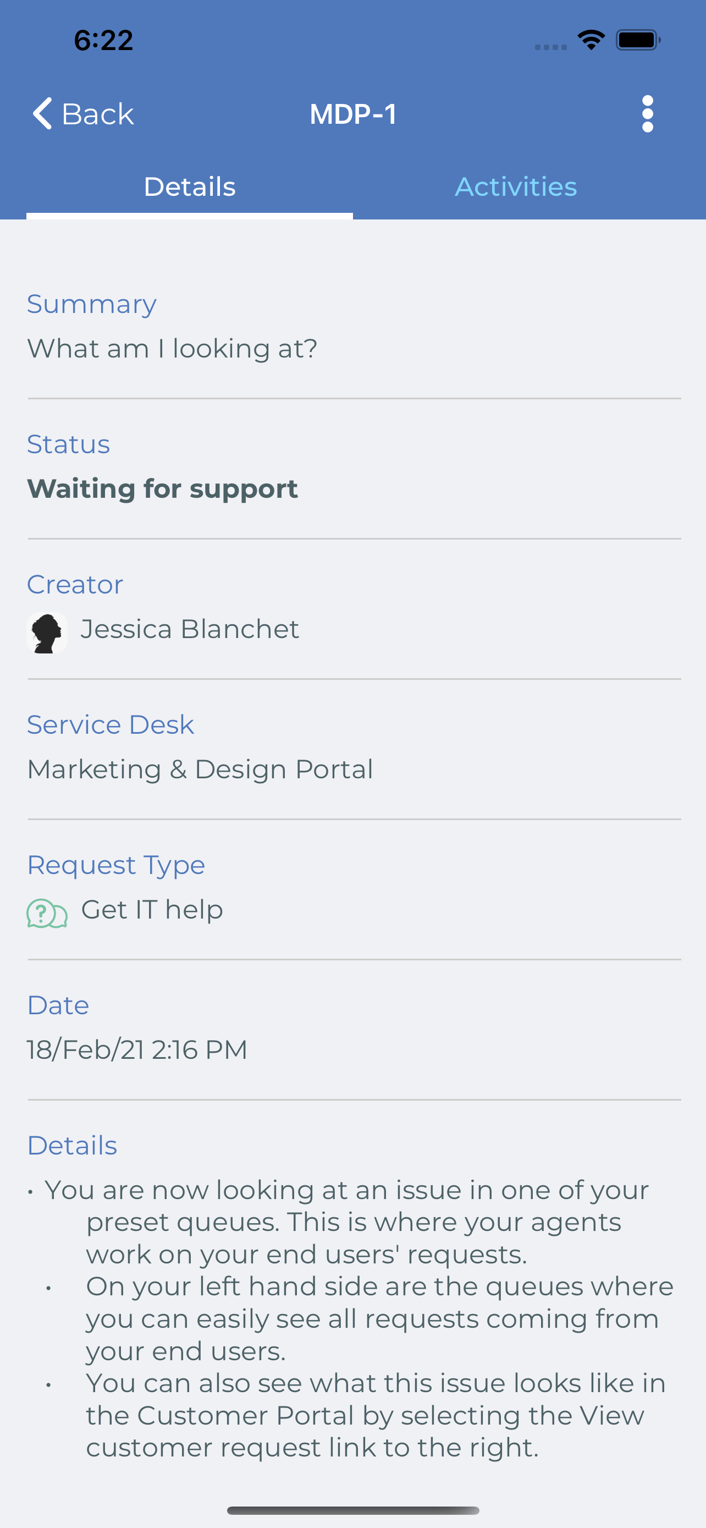Tap the 'Get IT help' request type
The image size is (706, 1528).
click(152, 909)
